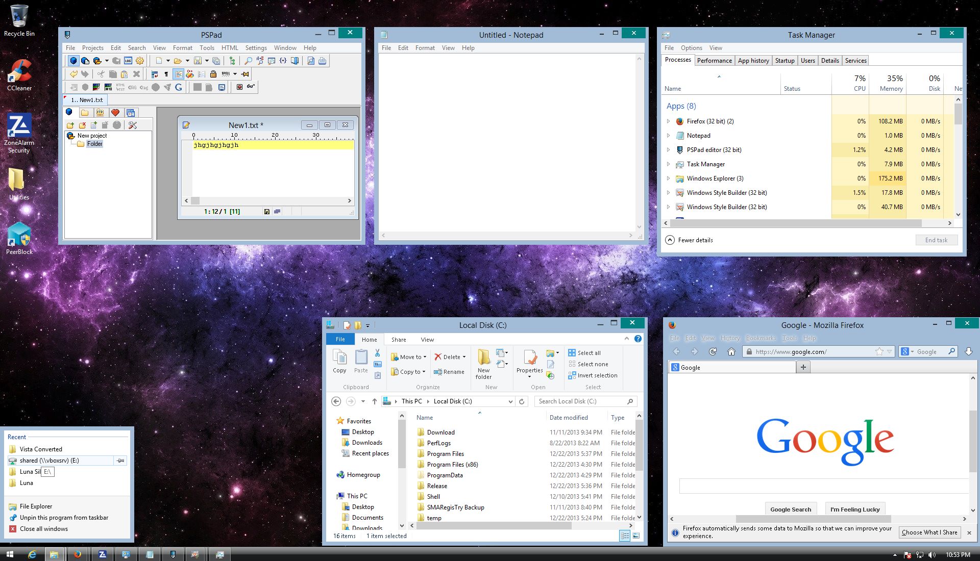Expand Windows Explorer (3) process group

click(668, 178)
